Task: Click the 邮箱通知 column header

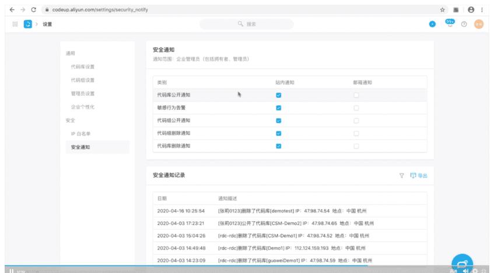Action: (362, 83)
